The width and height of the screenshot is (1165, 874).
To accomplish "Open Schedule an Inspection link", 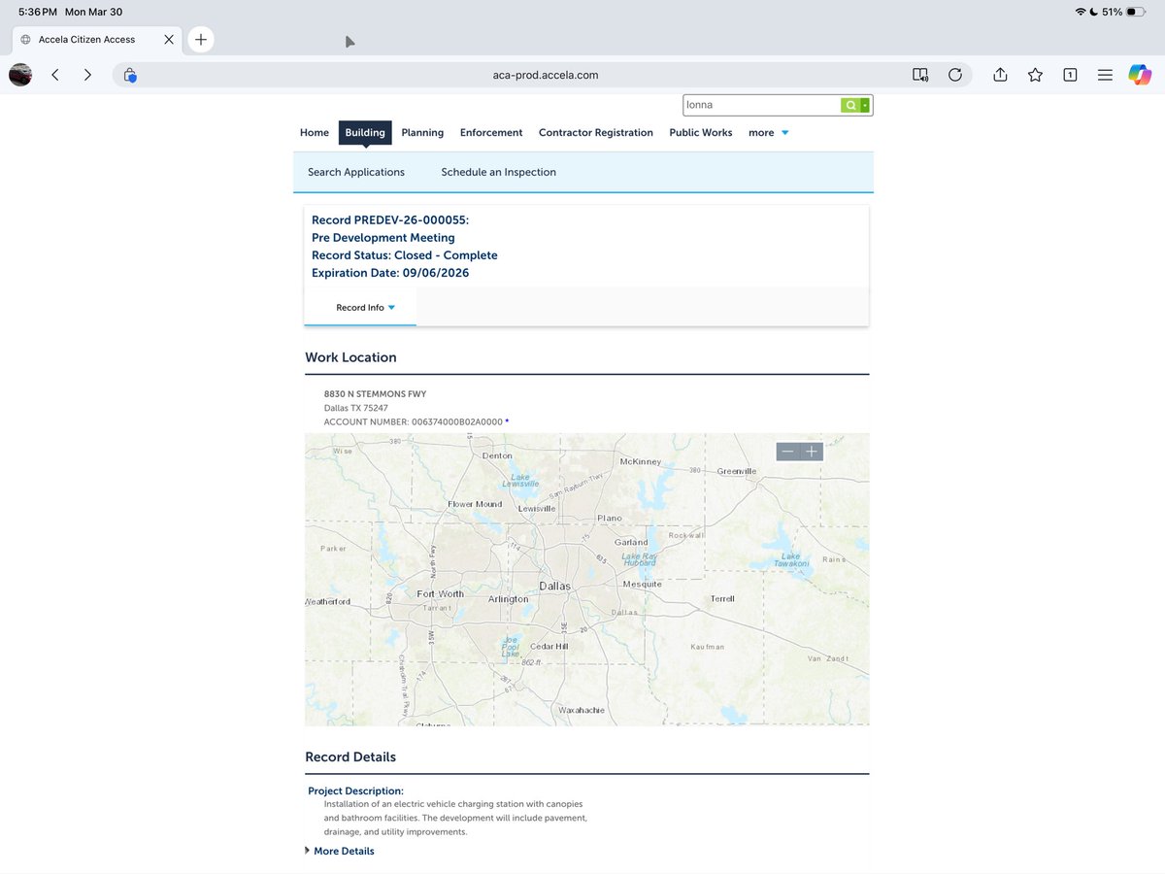I will (x=499, y=172).
